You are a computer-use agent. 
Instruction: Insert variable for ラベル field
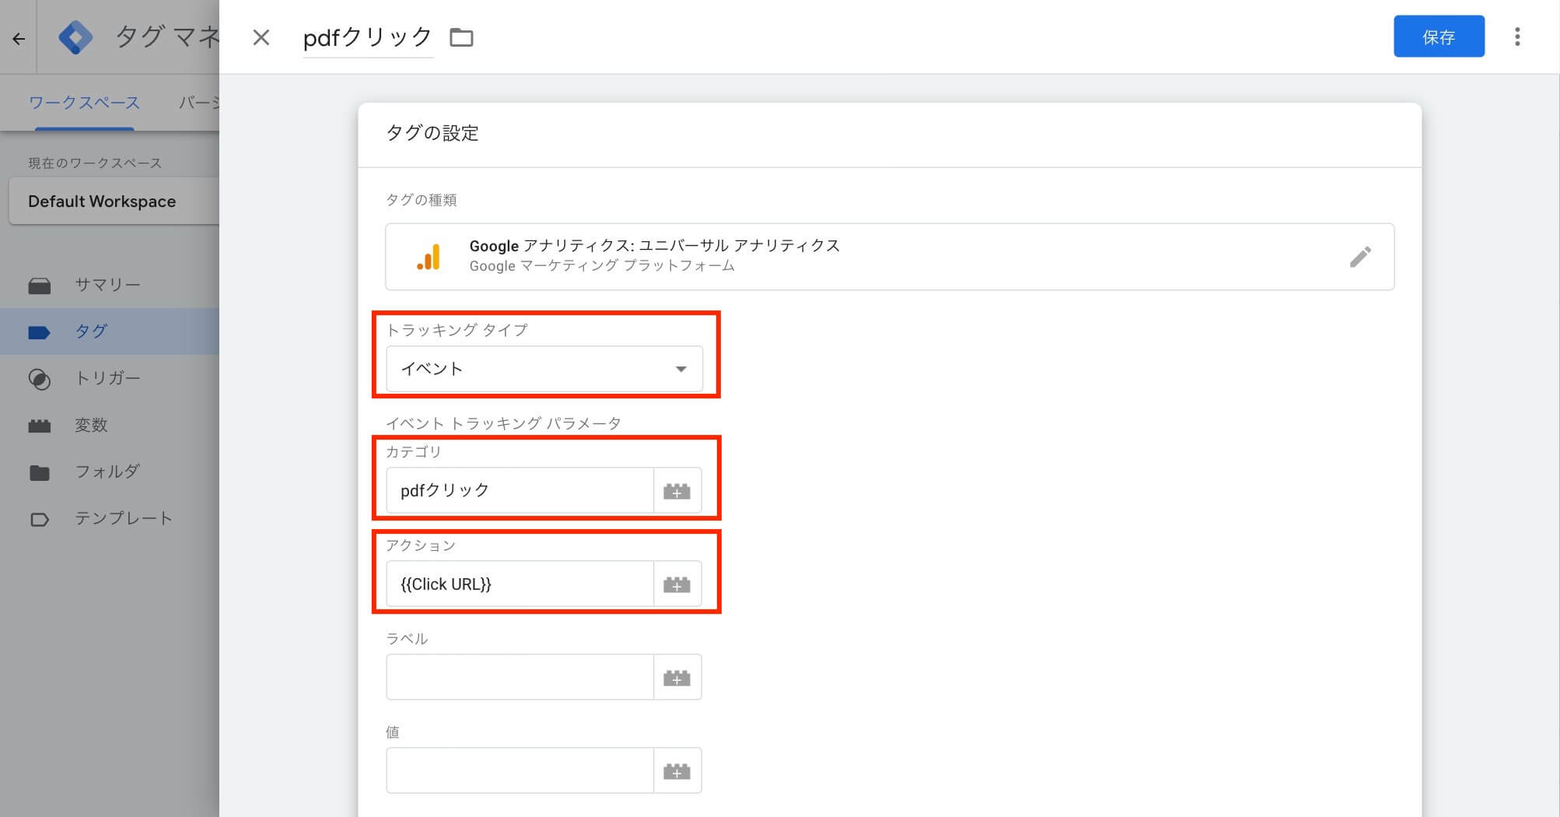pyautogui.click(x=677, y=678)
